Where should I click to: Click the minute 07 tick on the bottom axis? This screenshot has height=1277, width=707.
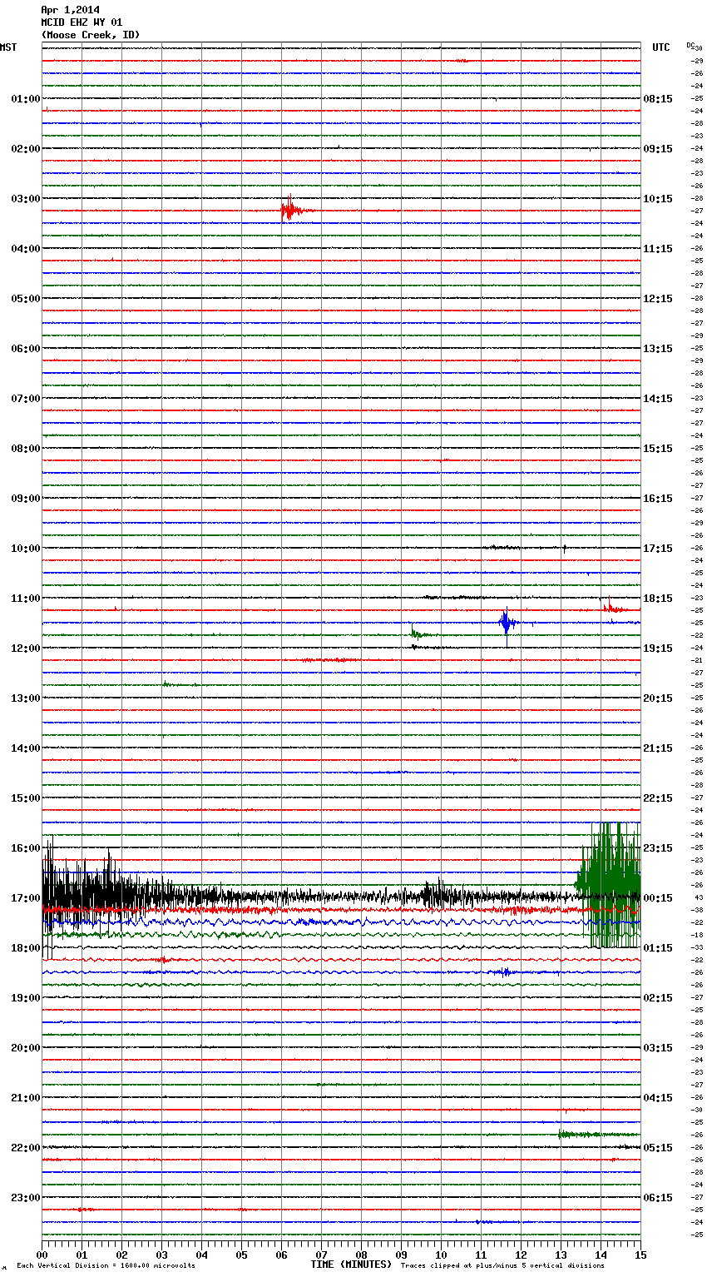point(321,1255)
